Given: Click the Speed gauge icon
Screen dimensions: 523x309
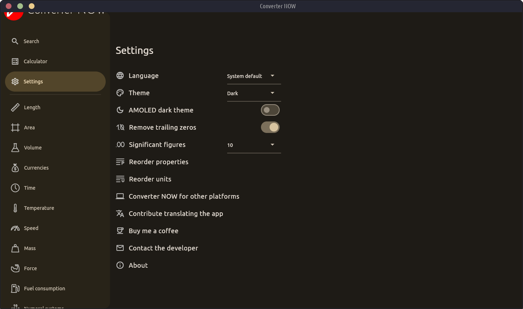Looking at the screenshot, I should coord(15,228).
